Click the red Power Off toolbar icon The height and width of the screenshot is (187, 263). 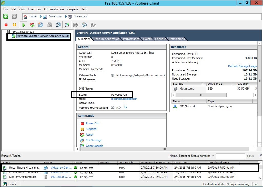[x=6, y=25]
